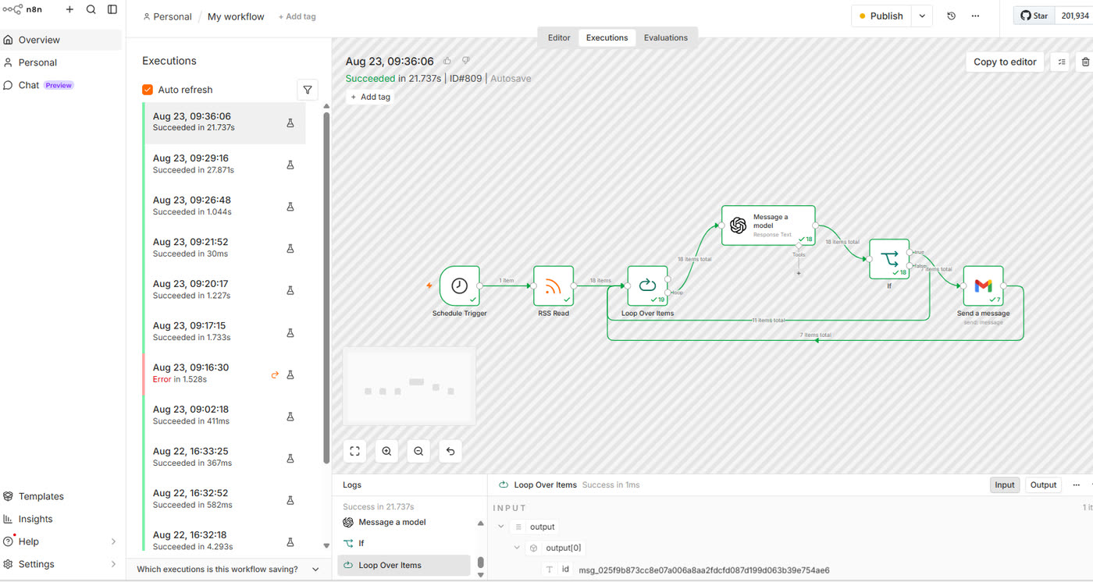
Task: Zoom in on the canvas
Action: pos(386,451)
